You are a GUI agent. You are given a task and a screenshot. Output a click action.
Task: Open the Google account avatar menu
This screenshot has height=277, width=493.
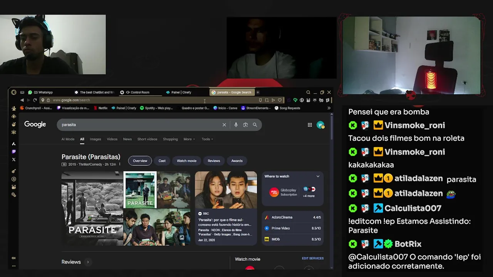pos(320,125)
